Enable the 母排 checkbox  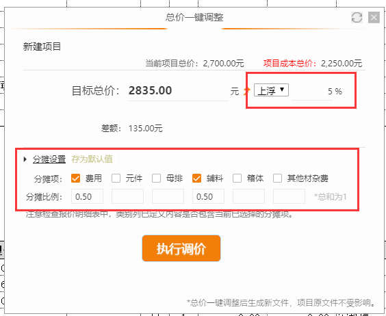pyautogui.click(x=156, y=179)
